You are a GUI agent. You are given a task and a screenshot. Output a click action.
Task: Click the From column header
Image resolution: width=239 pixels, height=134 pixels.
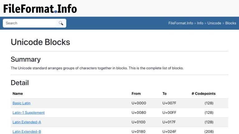click(136, 94)
